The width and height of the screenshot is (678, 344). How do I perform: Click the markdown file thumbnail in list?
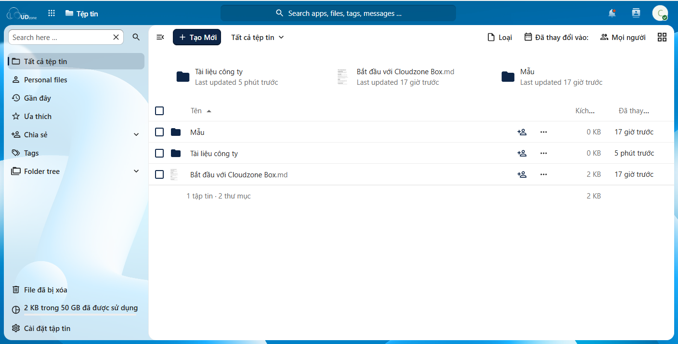174,174
